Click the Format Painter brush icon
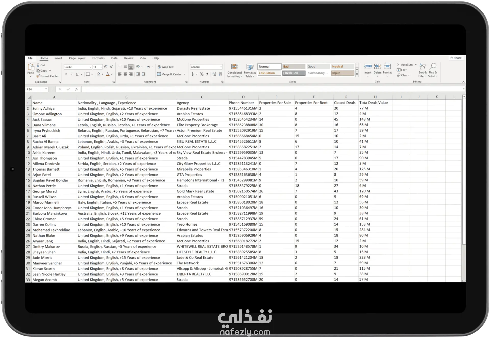The image size is (490, 337). [38, 76]
